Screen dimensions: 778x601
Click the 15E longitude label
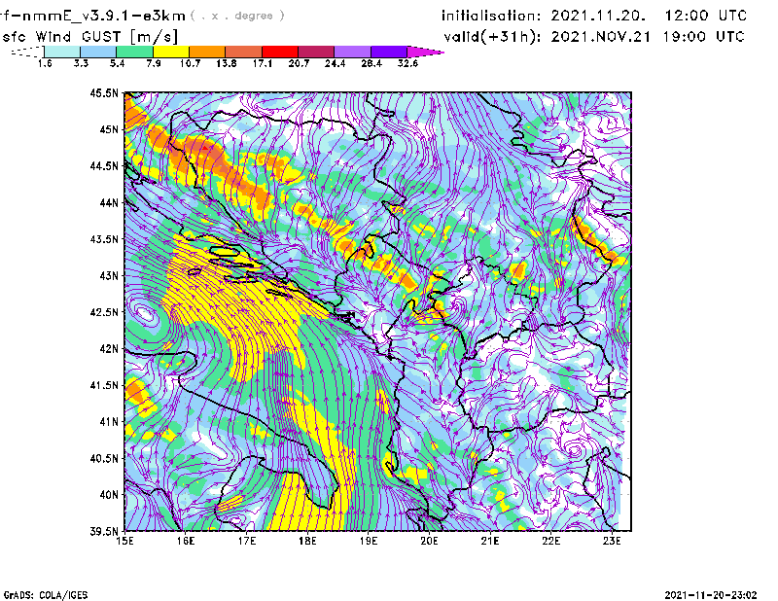(x=124, y=541)
